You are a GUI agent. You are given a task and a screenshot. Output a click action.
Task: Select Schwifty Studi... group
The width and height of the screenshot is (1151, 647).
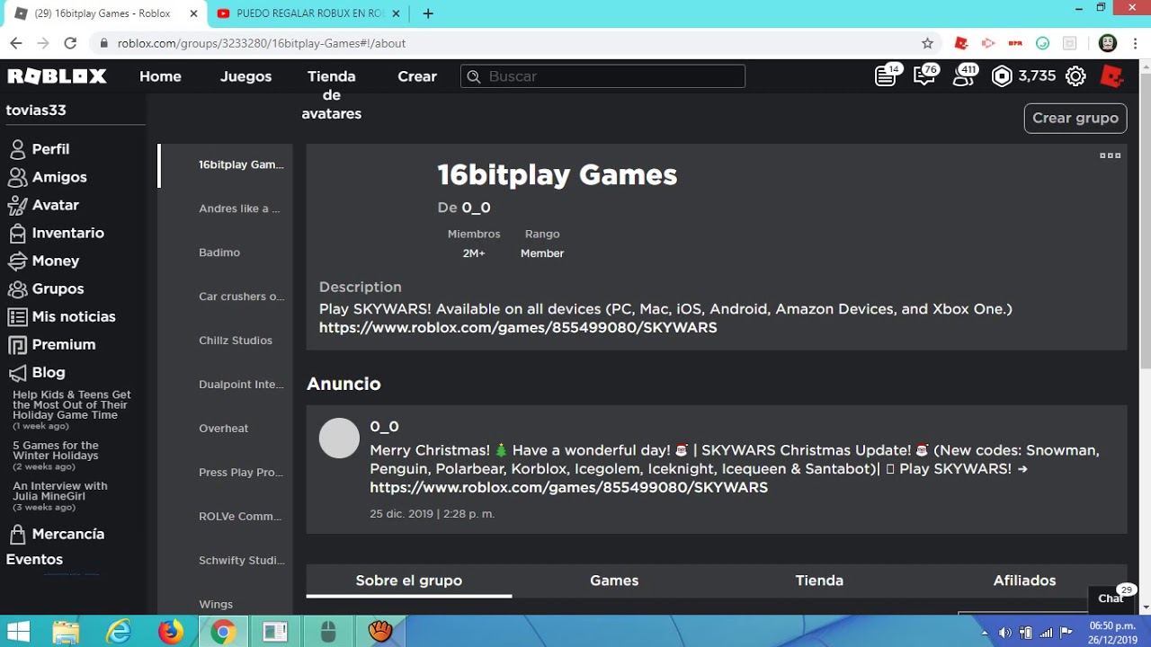tap(242, 561)
